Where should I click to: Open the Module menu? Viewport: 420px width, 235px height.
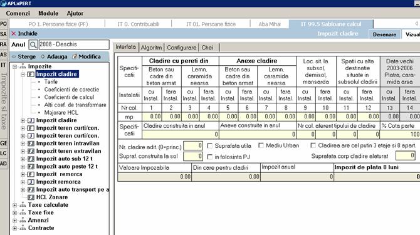48,13
